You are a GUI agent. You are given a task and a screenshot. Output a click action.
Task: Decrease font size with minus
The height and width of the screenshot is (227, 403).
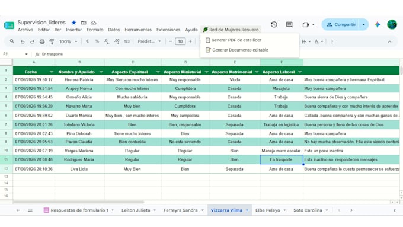coord(170,41)
